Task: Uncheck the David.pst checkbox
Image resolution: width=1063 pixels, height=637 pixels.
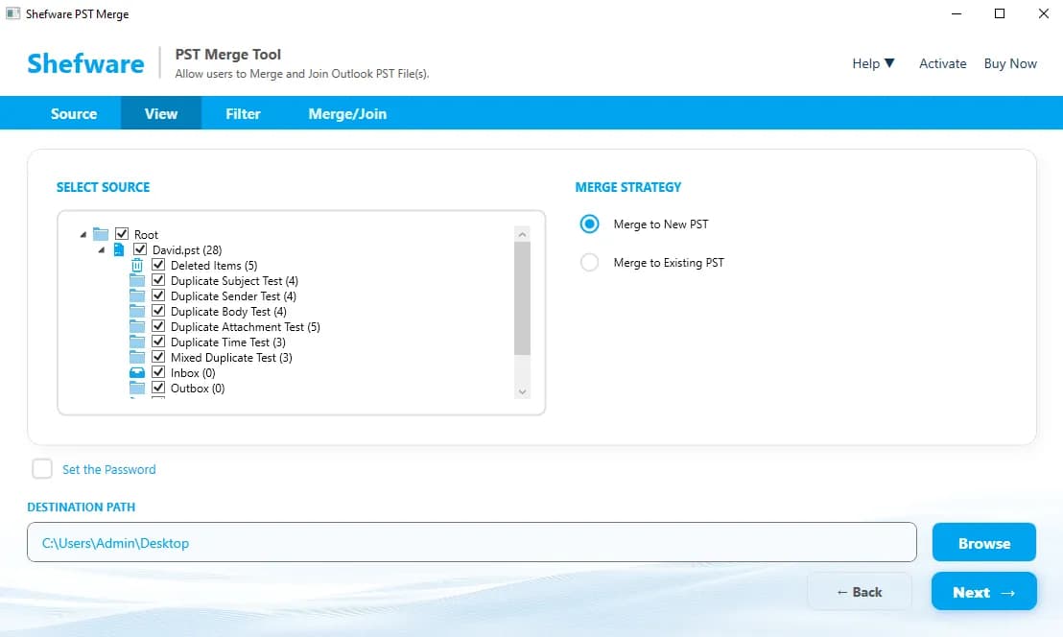Action: coord(140,249)
